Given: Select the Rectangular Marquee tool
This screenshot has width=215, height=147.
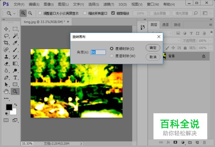Looking at the screenshot, I should [15, 29].
